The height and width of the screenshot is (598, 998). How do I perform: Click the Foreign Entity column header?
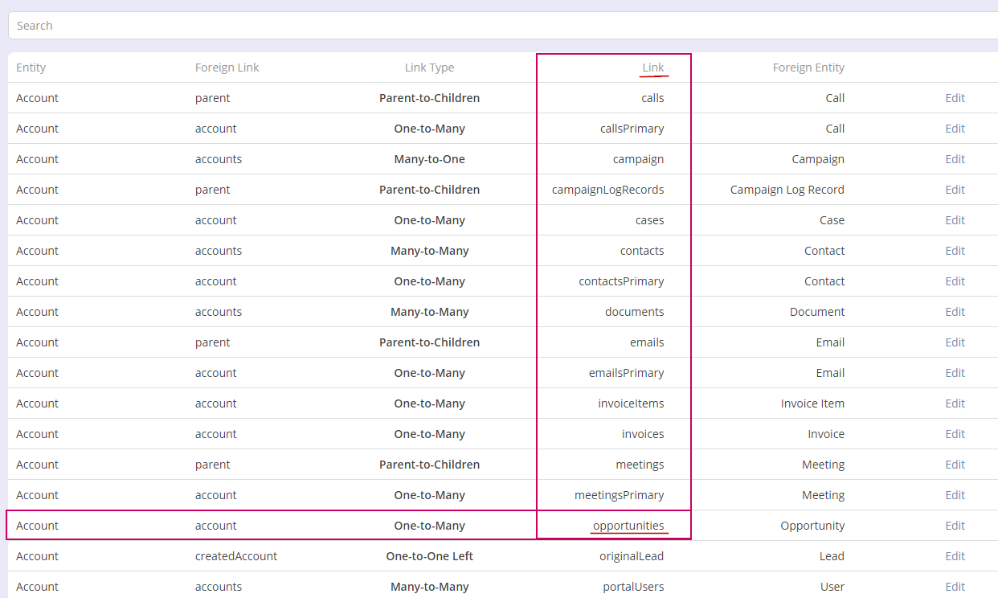coord(808,68)
